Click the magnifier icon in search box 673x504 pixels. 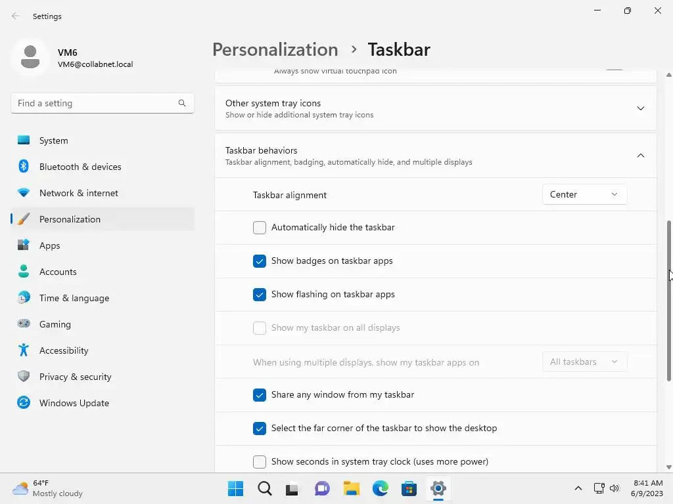(x=182, y=103)
